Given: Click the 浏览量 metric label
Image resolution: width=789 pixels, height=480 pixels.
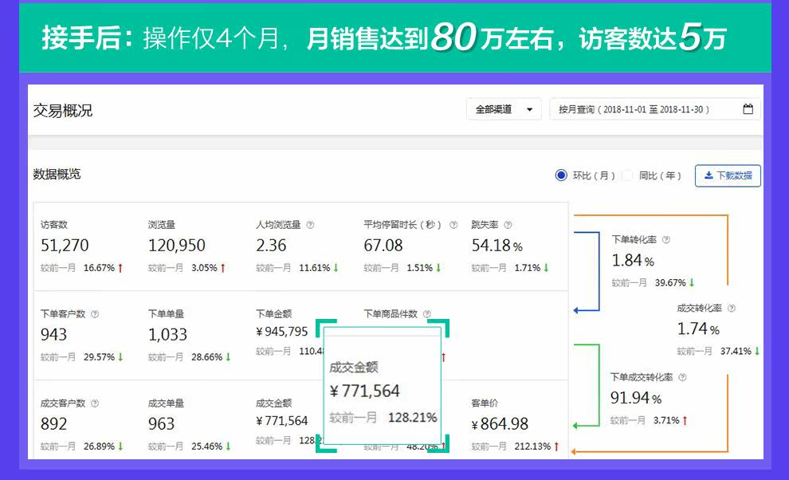Looking at the screenshot, I should click(x=162, y=225).
